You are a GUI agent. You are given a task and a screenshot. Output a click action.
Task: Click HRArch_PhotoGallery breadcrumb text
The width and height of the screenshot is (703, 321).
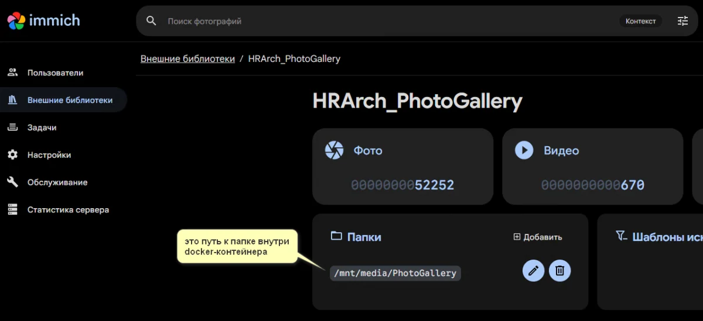294,58
